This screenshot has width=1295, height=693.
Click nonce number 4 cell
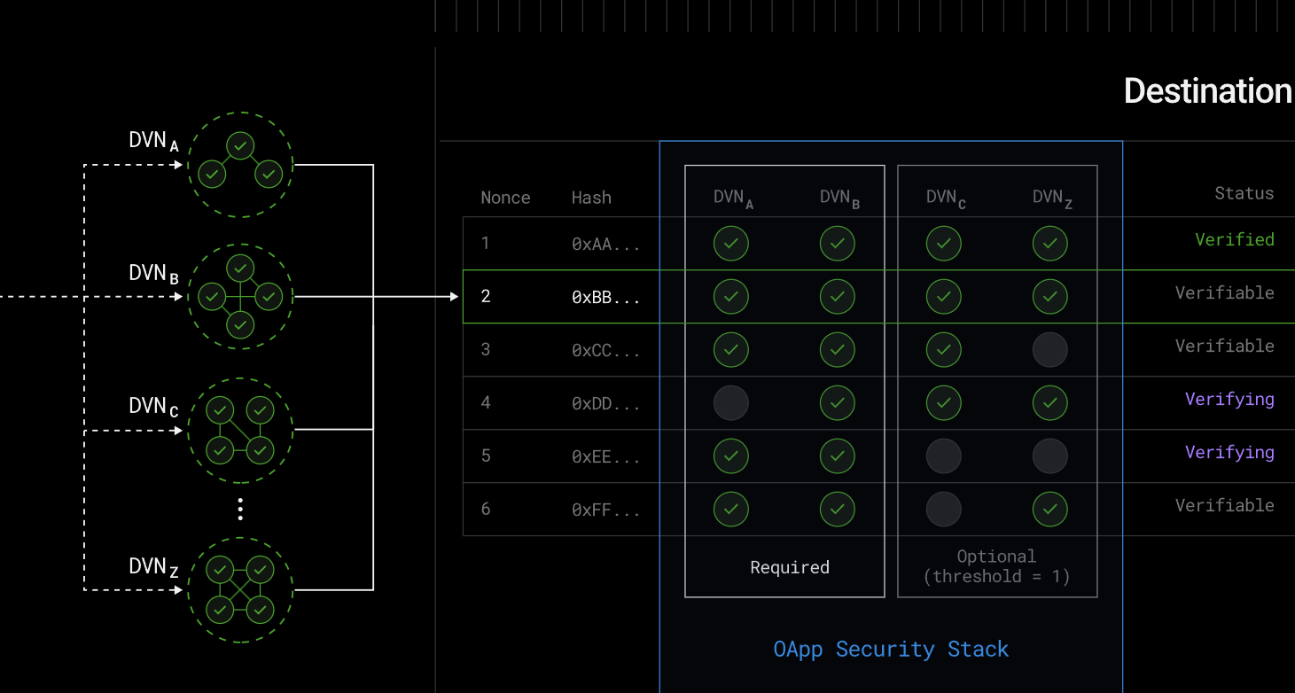pos(486,402)
